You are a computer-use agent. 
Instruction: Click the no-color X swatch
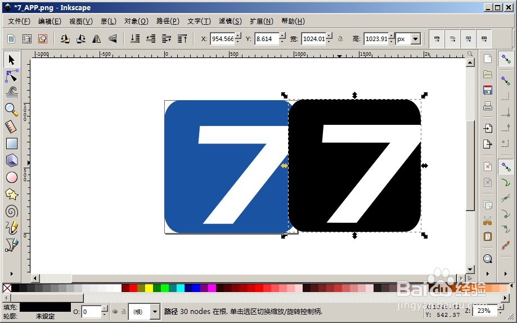point(7,288)
